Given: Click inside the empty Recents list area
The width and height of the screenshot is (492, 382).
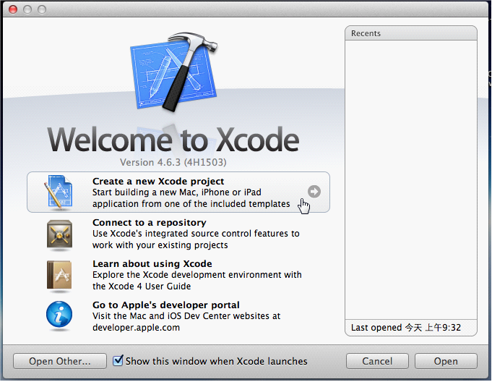Looking at the screenshot, I should click(x=411, y=179).
